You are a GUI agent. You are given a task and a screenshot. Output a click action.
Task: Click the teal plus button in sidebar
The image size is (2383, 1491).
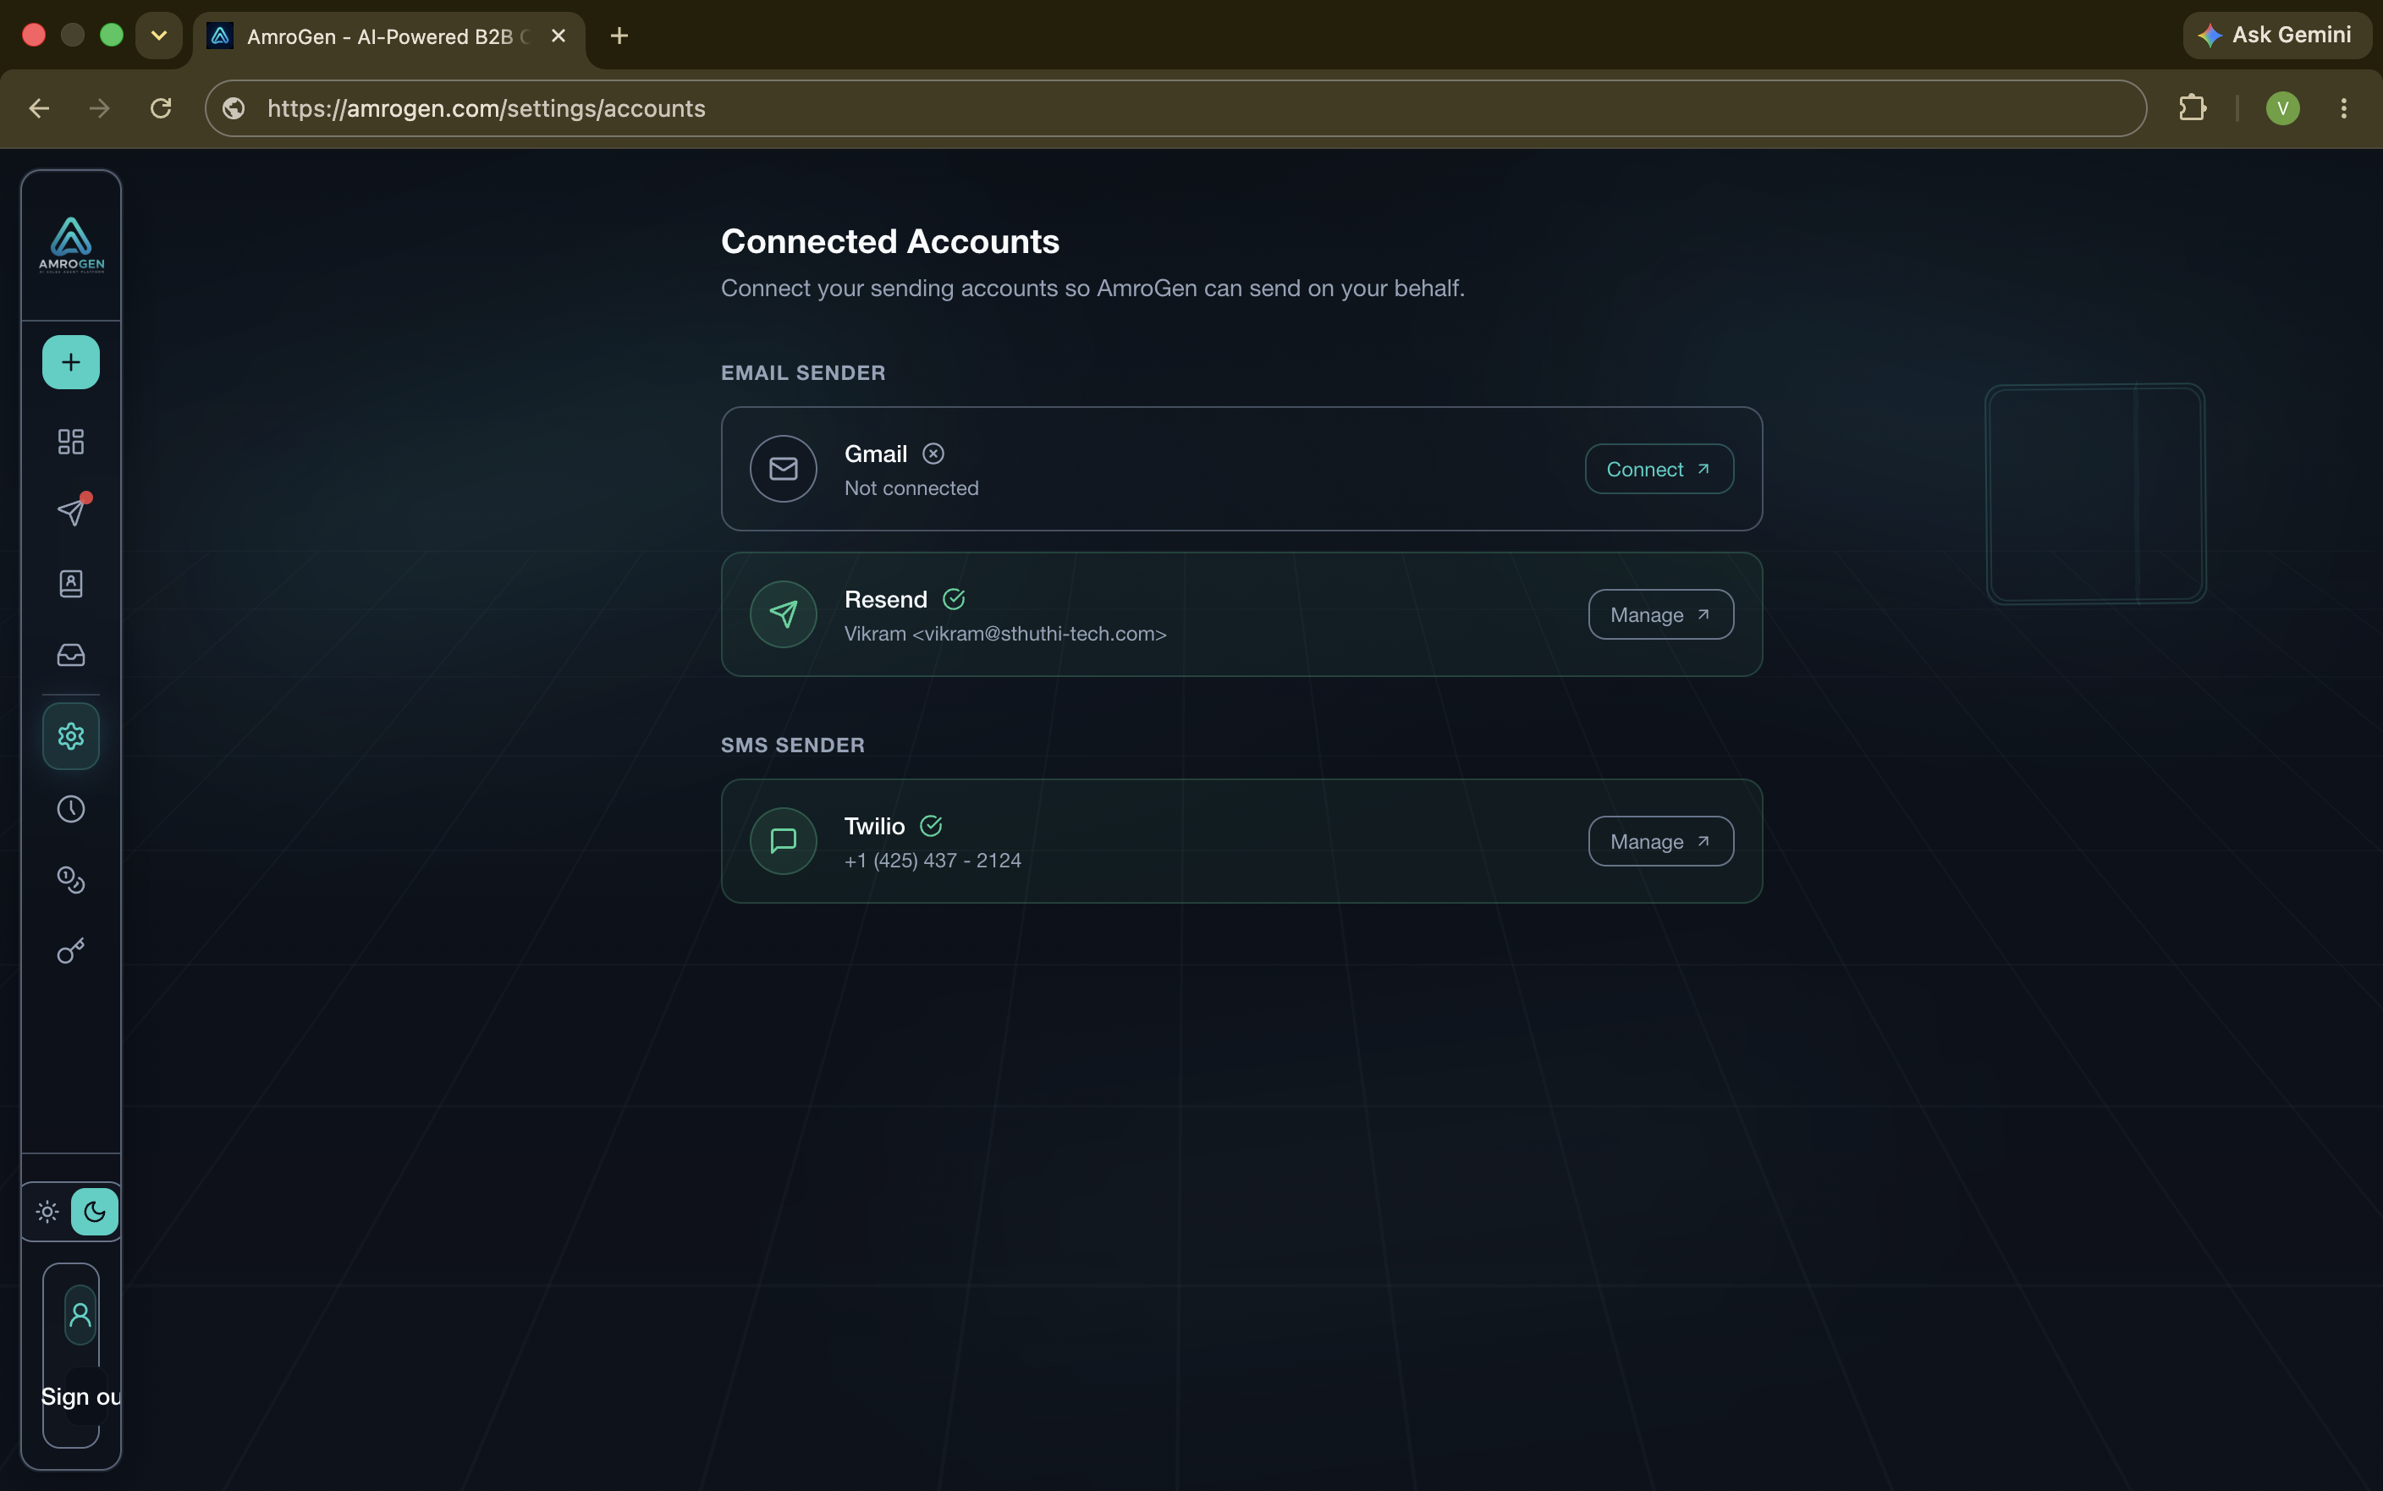(71, 362)
